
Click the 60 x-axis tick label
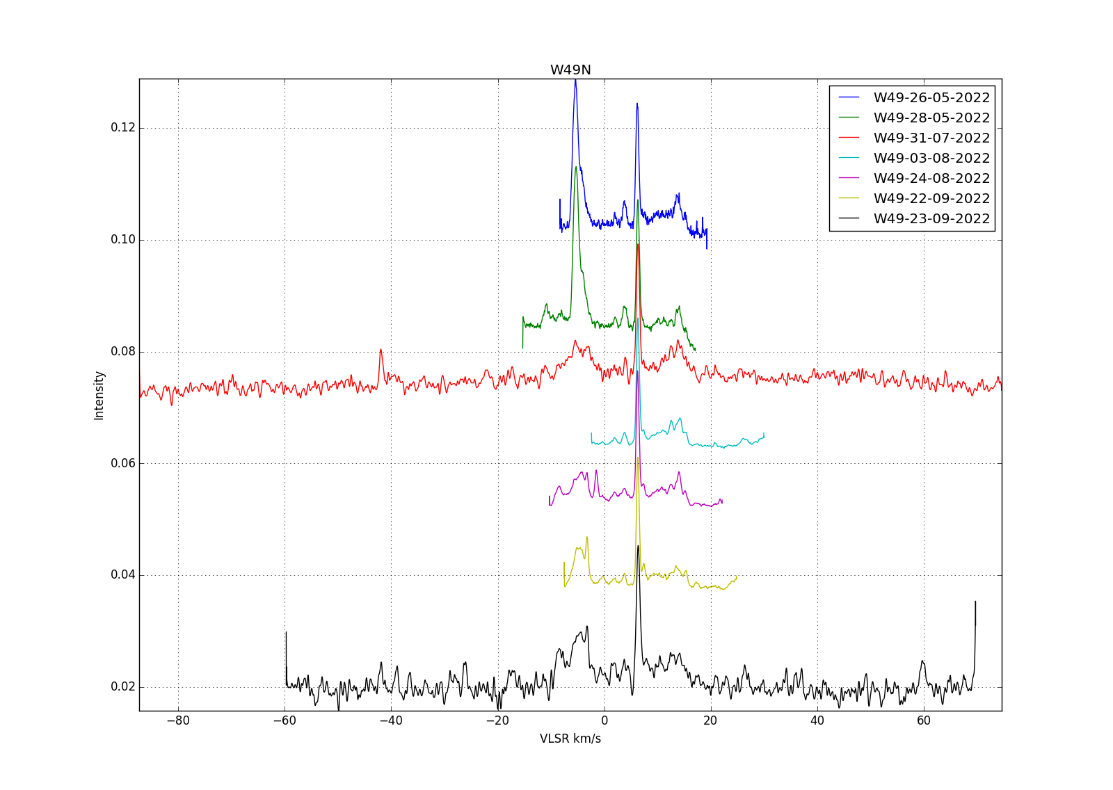923,721
